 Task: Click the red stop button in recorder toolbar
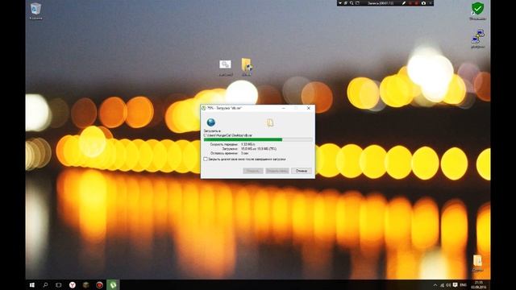coord(417,3)
